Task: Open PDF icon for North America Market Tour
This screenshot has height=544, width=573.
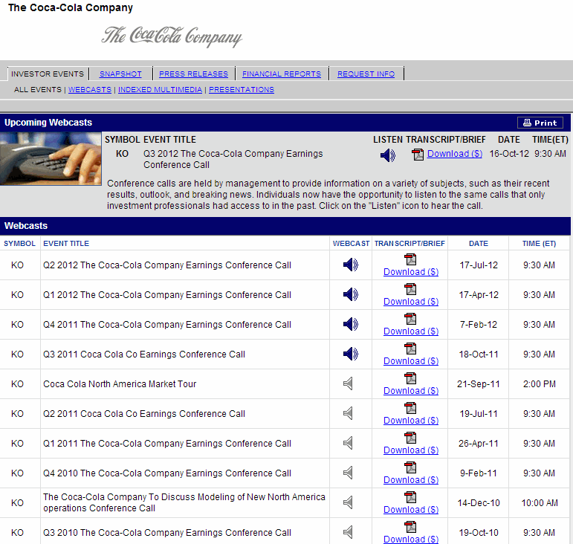Action: point(410,378)
